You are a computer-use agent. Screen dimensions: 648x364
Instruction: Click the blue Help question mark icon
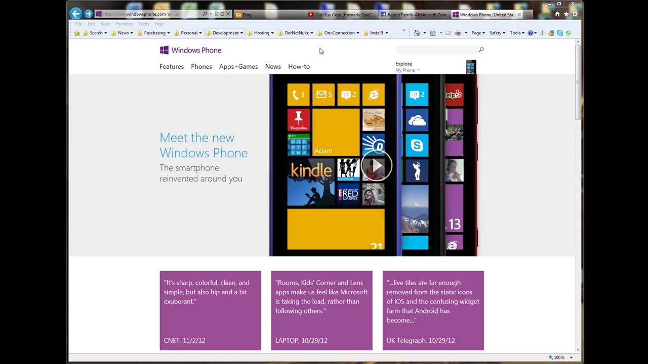(531, 33)
